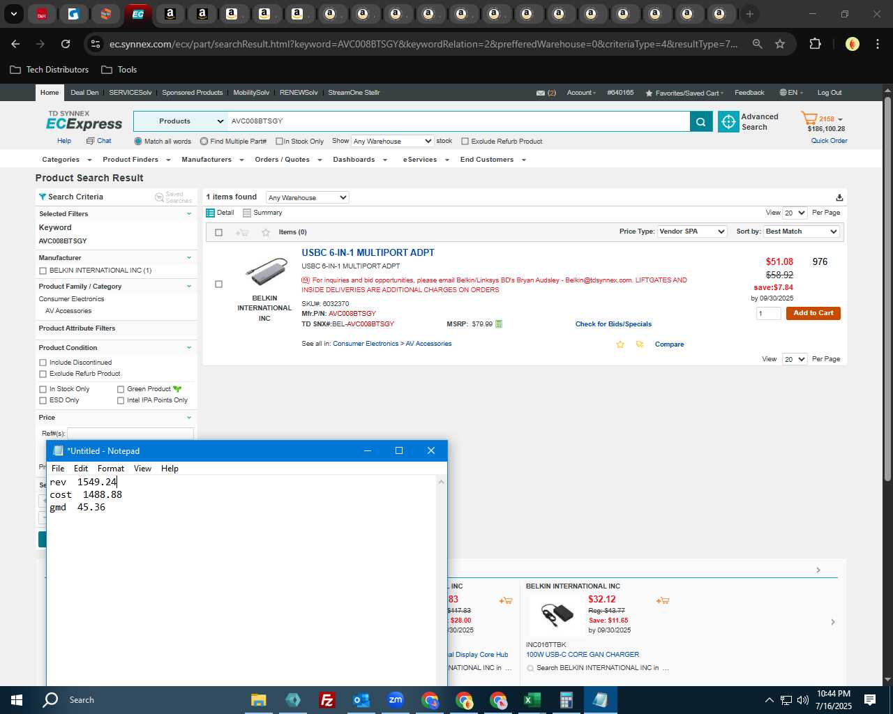
Task: Open the Price Type Vendor SPA dropdown
Action: 692,231
